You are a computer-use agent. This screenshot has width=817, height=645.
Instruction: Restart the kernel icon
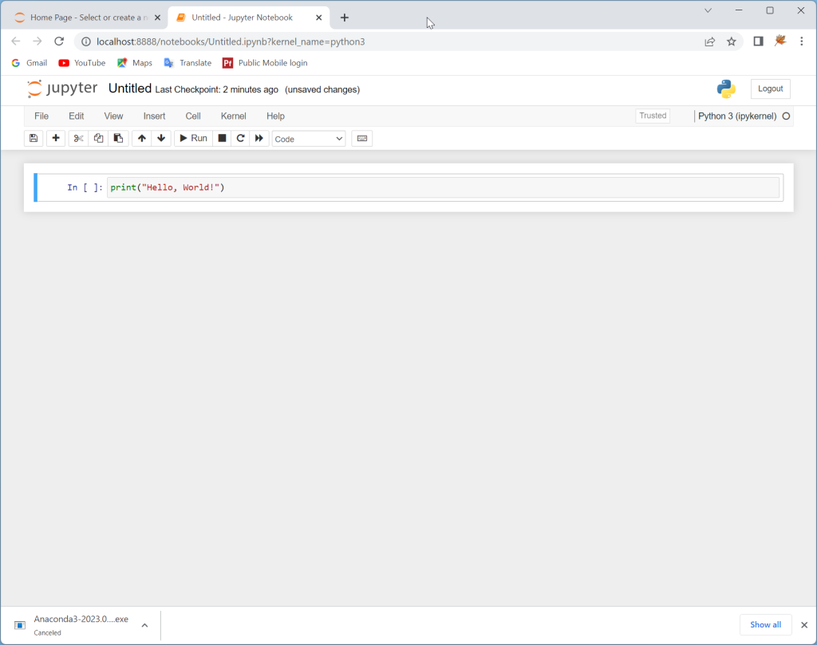(x=240, y=139)
